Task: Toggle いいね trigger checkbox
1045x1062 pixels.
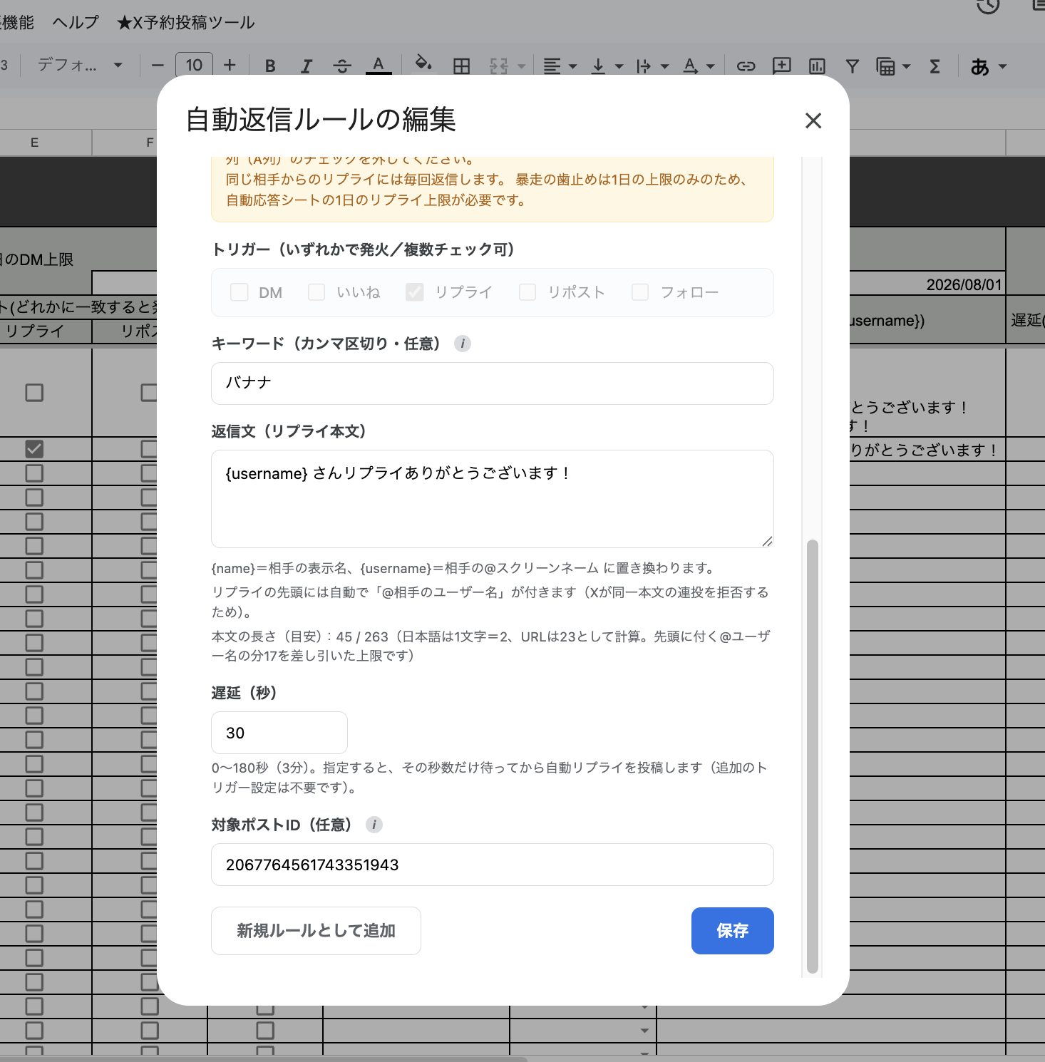Action: (316, 292)
